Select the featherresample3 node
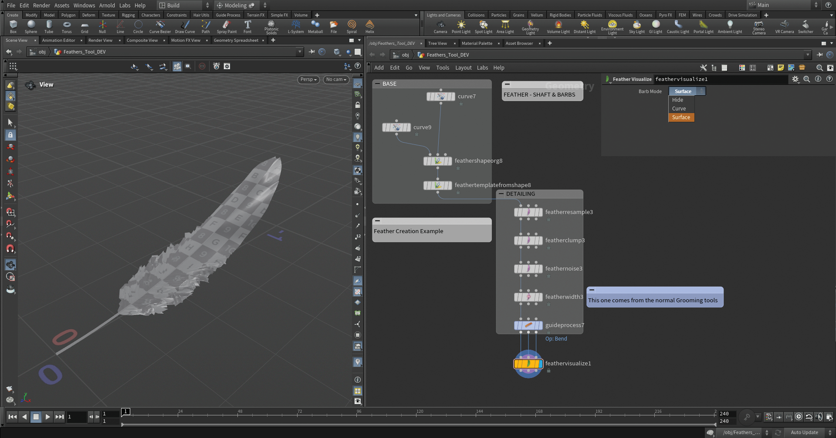Image resolution: width=836 pixels, height=438 pixels. (528, 212)
